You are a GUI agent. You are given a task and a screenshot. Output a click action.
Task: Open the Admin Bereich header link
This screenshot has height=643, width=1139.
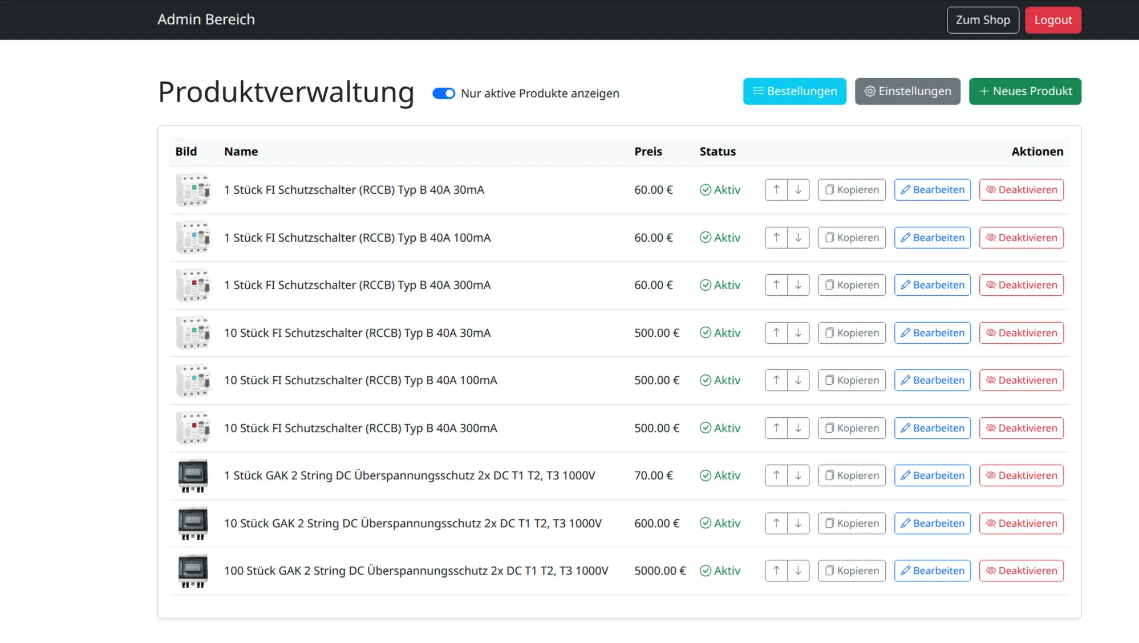206,19
